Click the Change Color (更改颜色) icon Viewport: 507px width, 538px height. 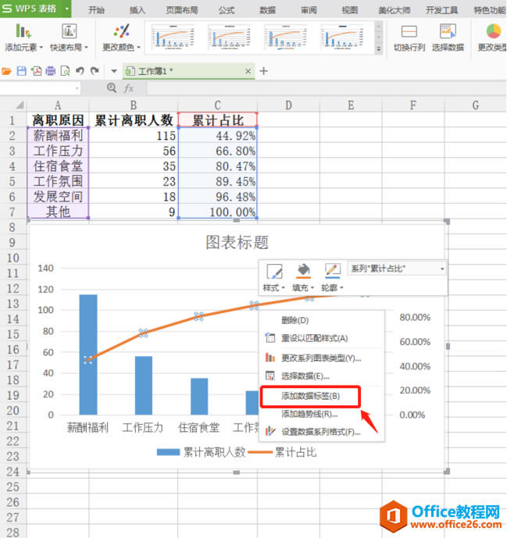pyautogui.click(x=122, y=31)
